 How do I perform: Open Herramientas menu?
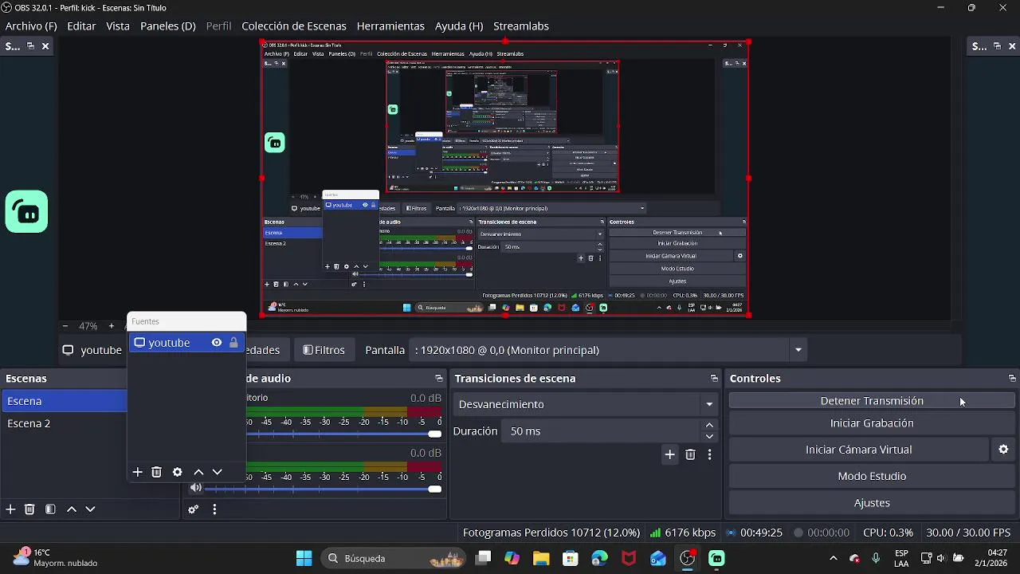tap(390, 26)
